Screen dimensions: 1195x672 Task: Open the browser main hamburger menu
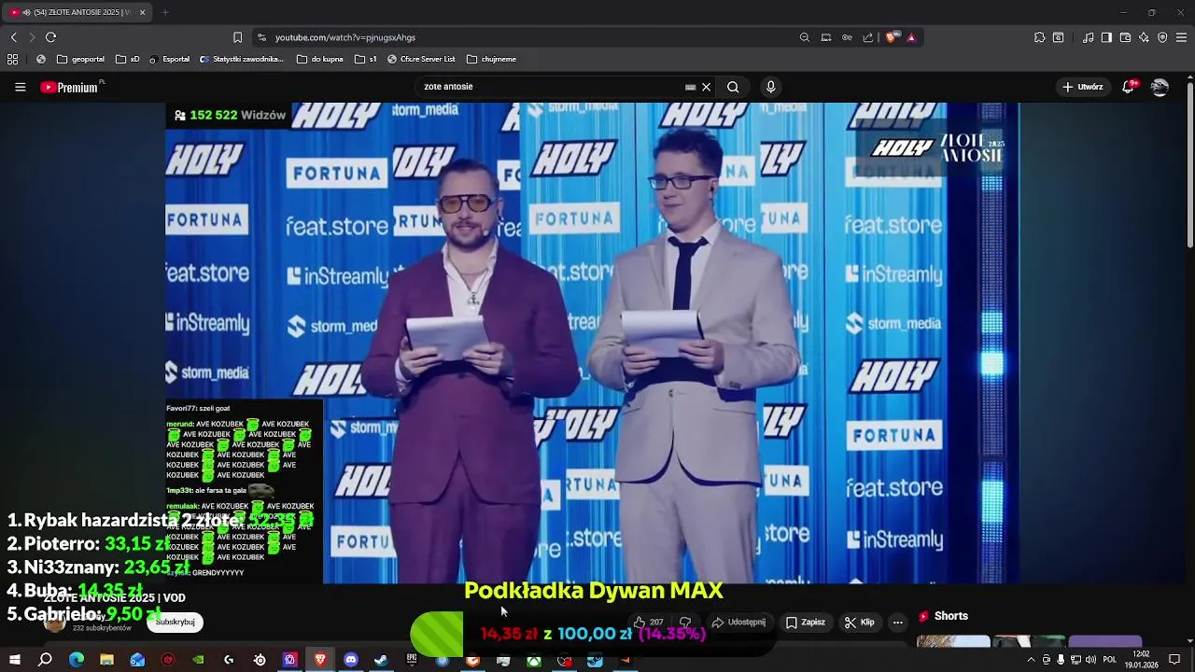pos(1182,37)
